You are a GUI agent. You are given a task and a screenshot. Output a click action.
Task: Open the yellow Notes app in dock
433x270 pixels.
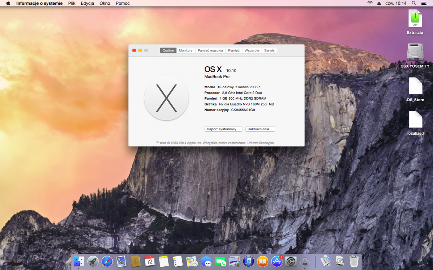click(x=164, y=261)
